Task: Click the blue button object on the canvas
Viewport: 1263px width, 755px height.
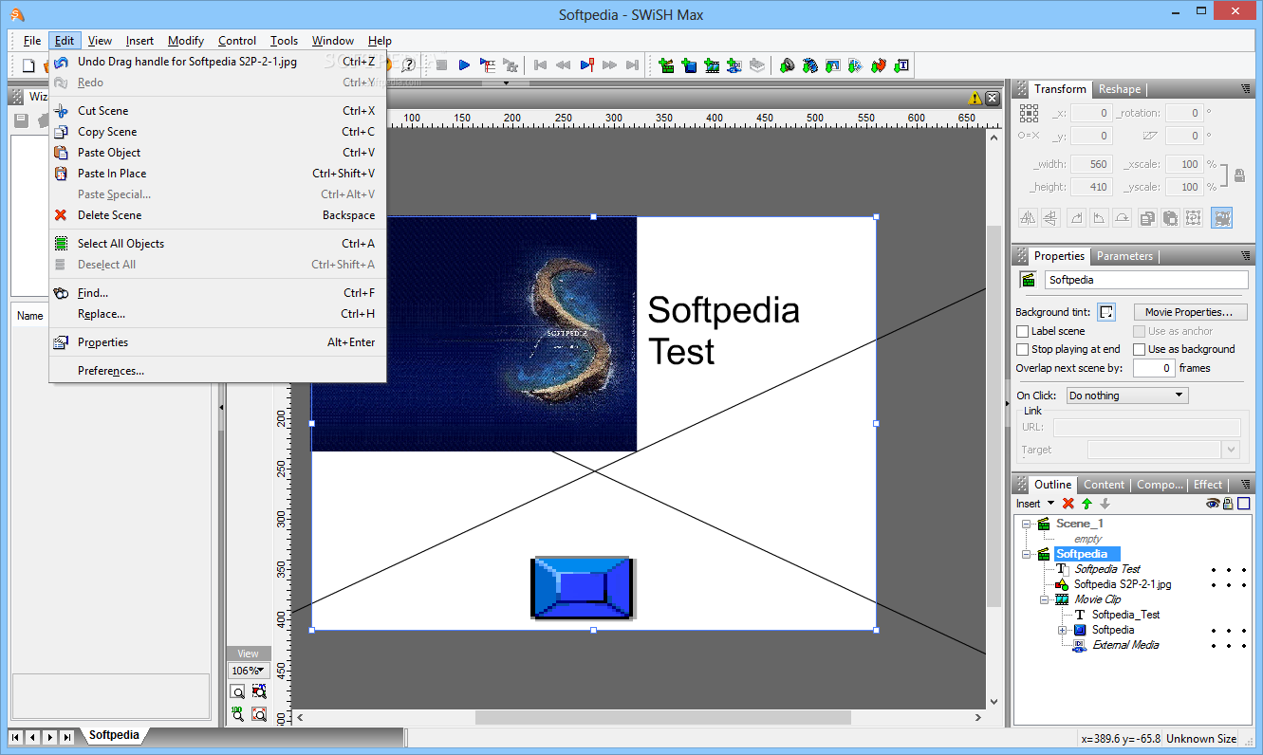Action: (582, 588)
